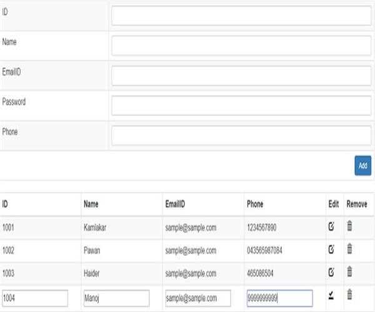Click into the Name form field
Viewport: 375px width, 312px height.
tap(241, 46)
